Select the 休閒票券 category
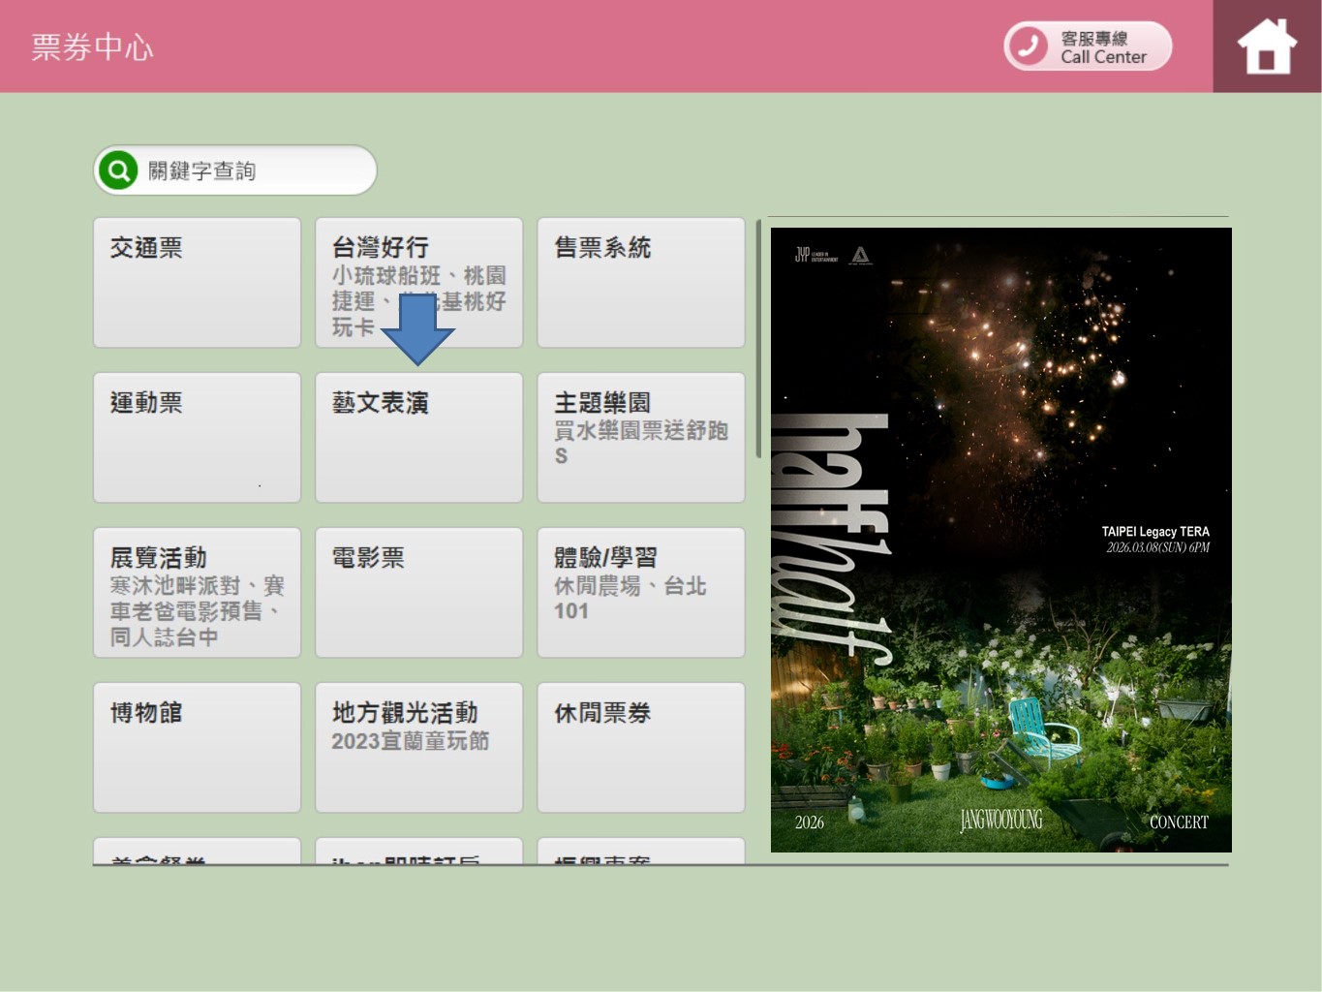Screen dimensions: 1322x992 click(640, 747)
